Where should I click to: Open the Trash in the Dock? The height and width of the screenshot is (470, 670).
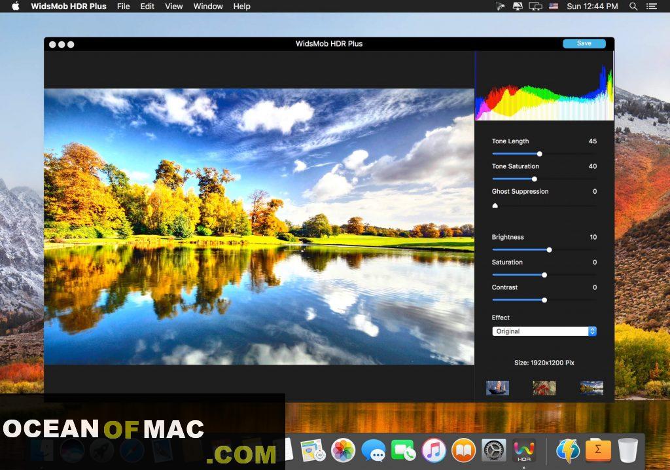coord(627,450)
